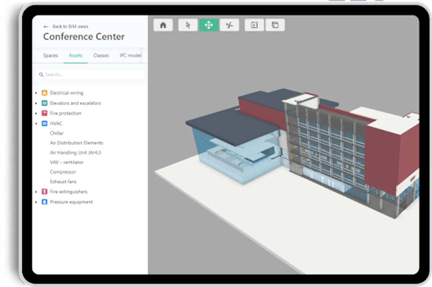Screen dimensions: 432x287
Task: Select the HVAC tree row
Action: tap(56, 123)
